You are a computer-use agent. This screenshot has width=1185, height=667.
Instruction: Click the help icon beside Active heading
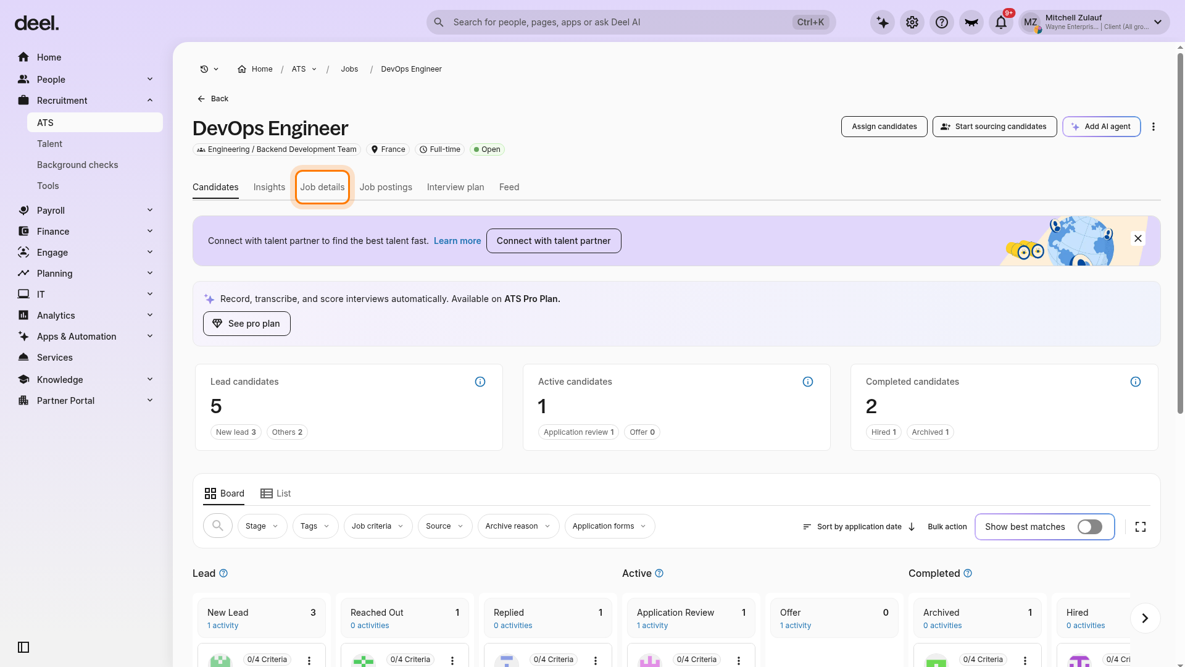(x=659, y=574)
